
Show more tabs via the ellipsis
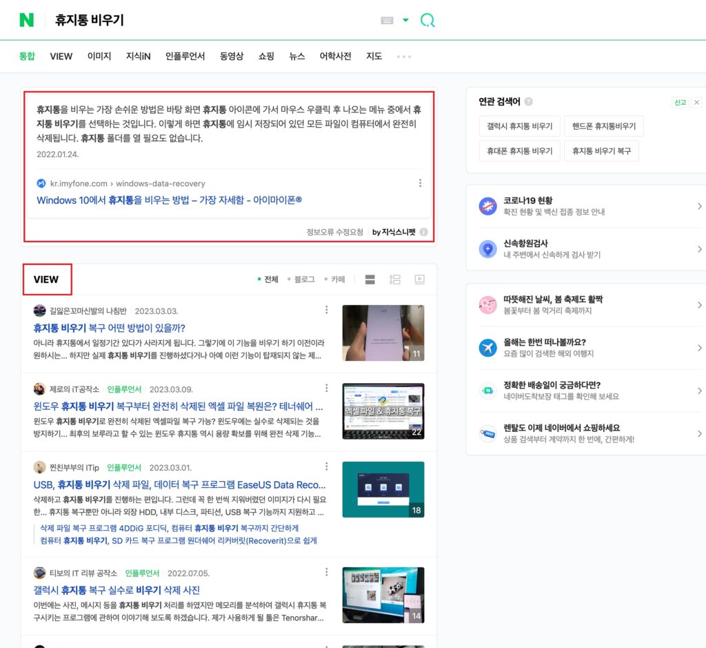pos(404,57)
